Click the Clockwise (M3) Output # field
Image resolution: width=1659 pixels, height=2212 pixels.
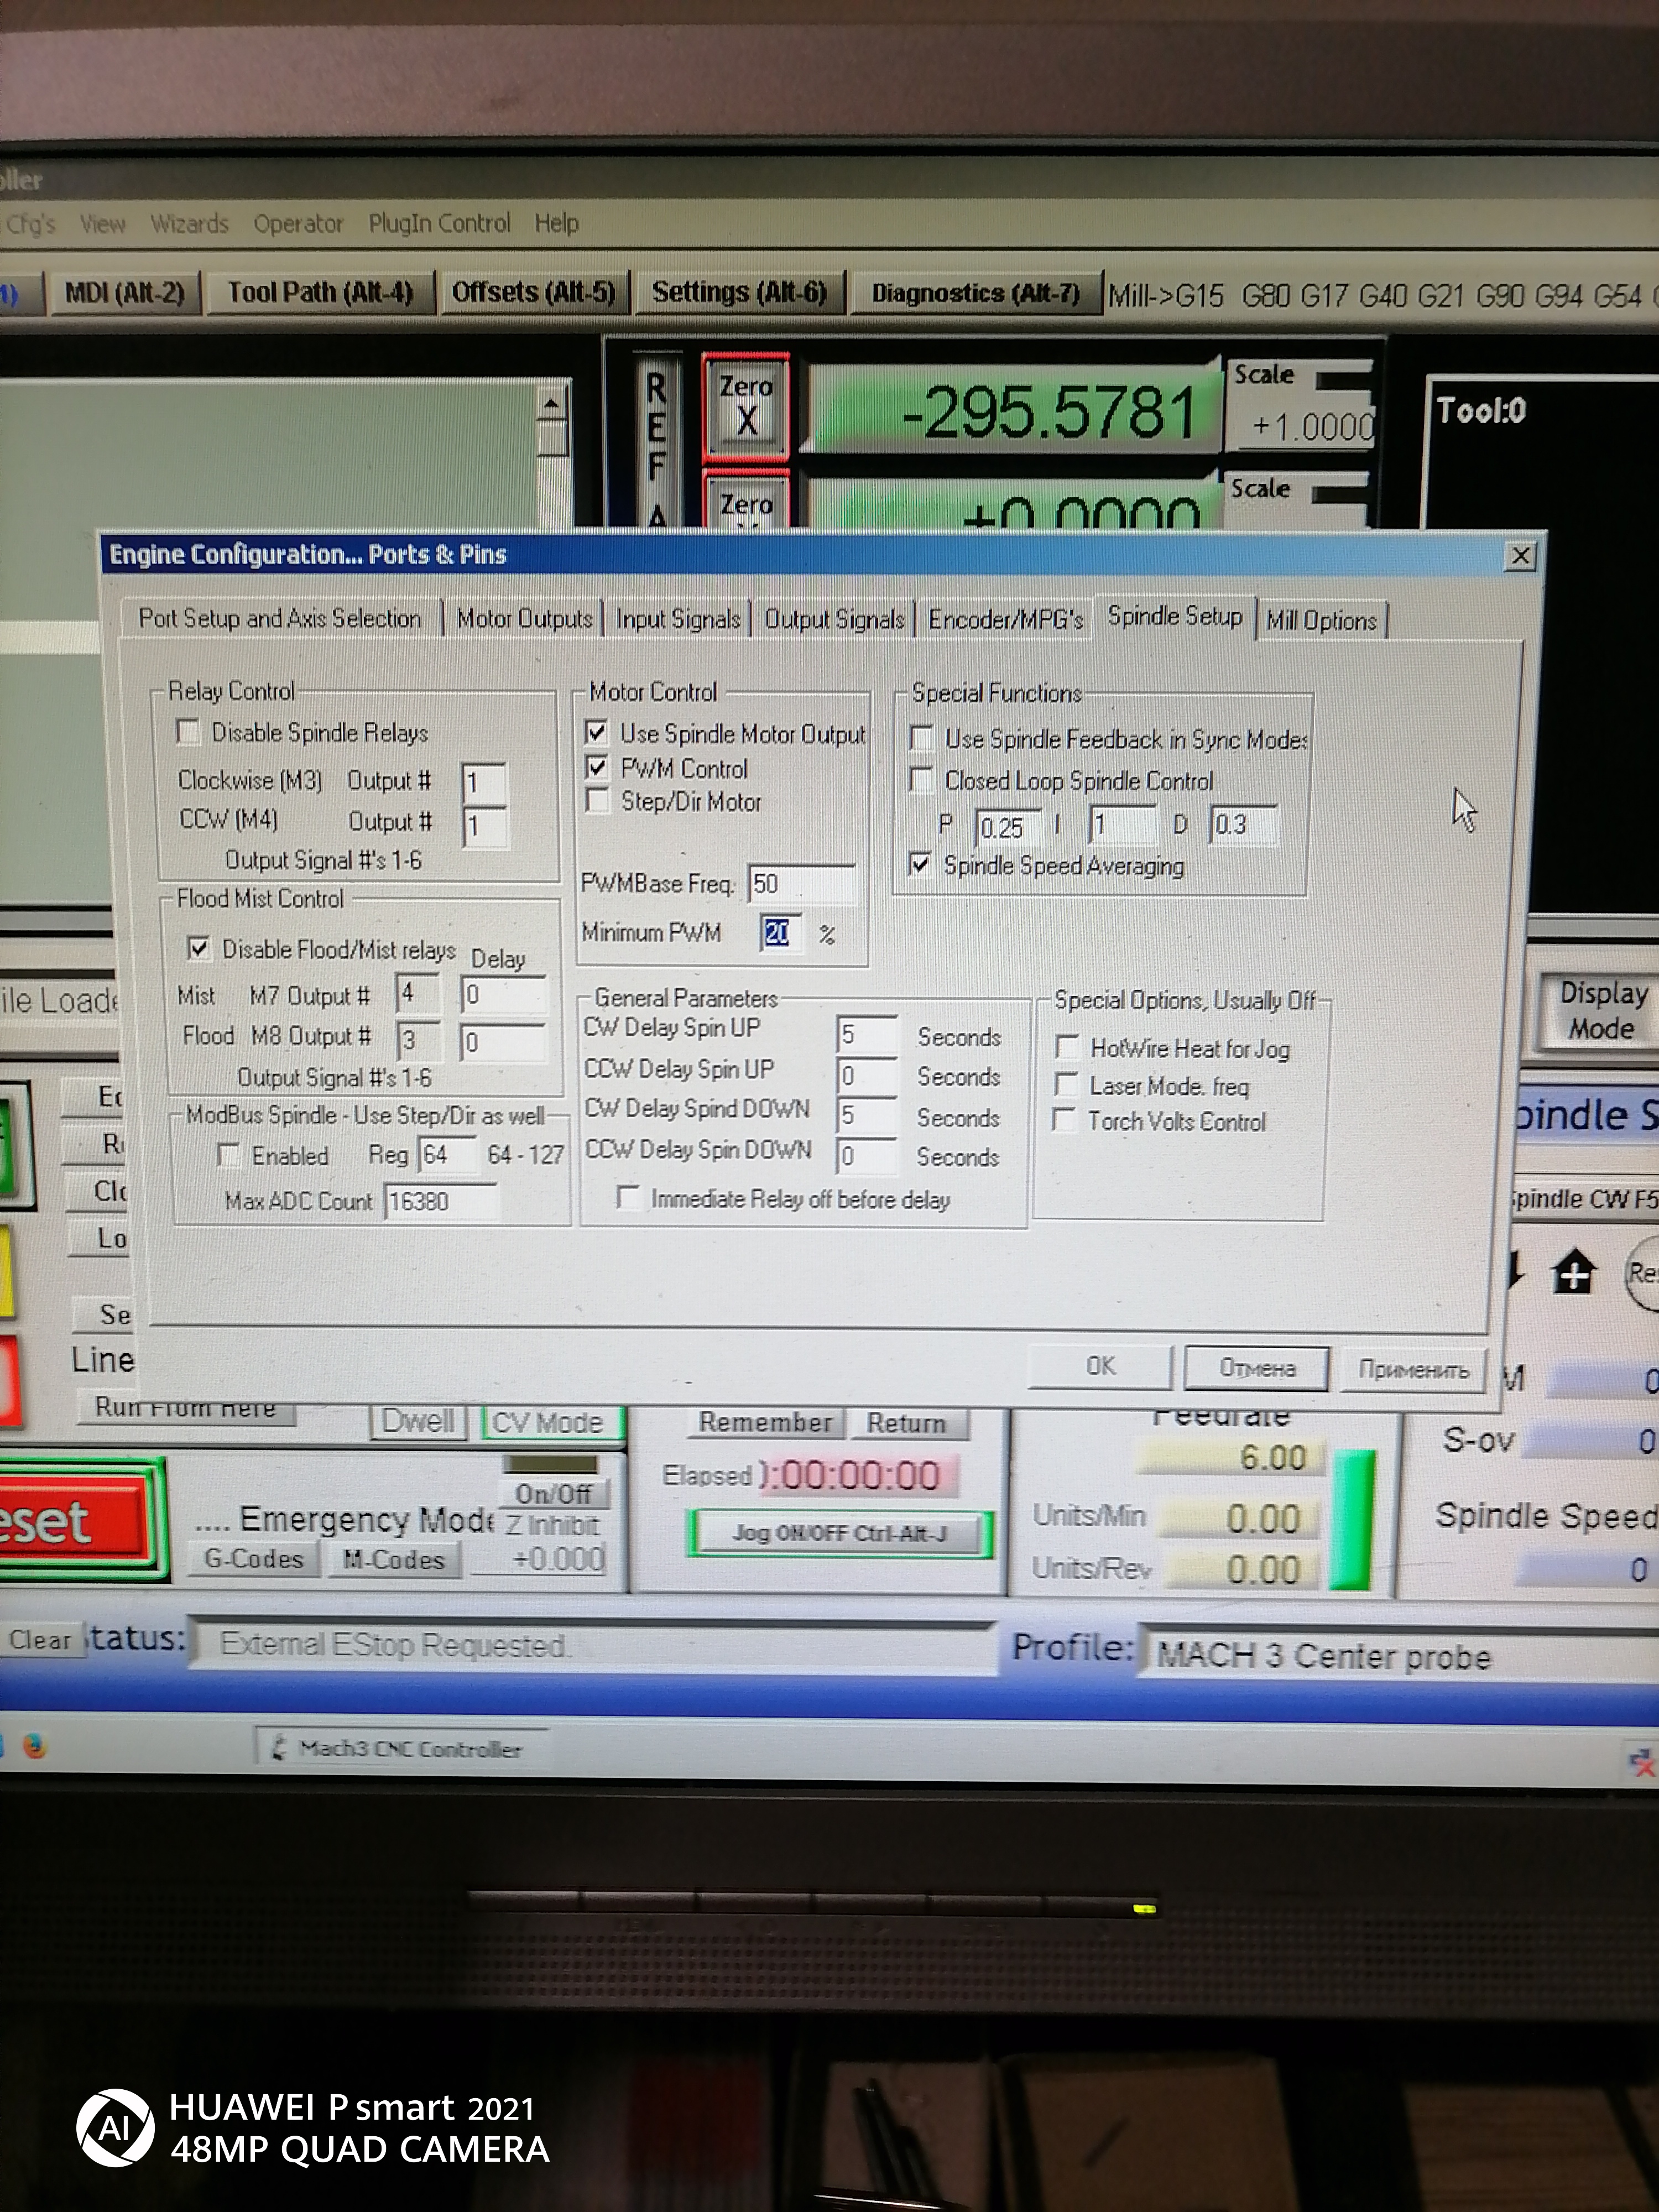point(484,783)
